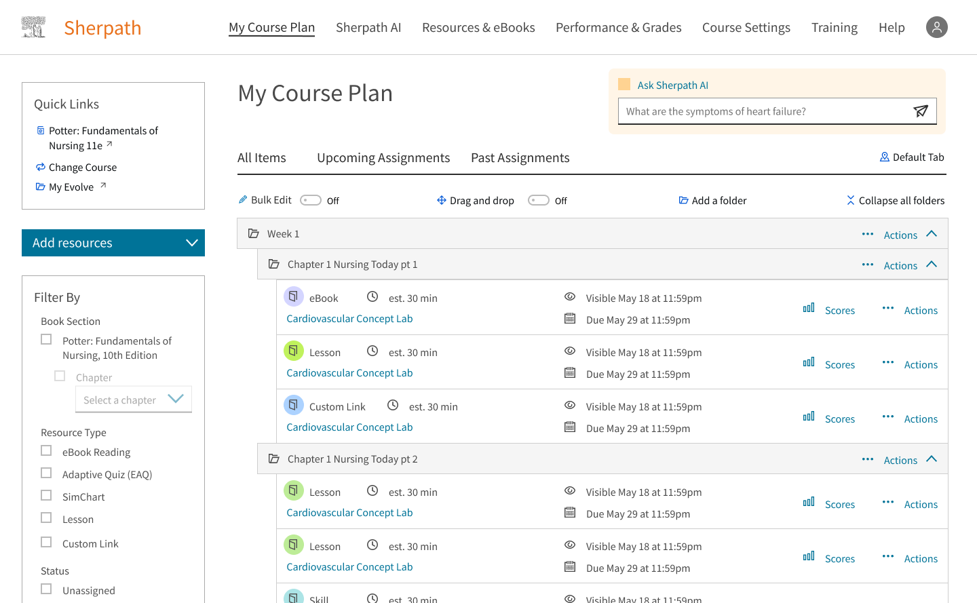Click the Scores chart icon in Custom Link row
The height and width of the screenshot is (603, 977).
pos(809,416)
